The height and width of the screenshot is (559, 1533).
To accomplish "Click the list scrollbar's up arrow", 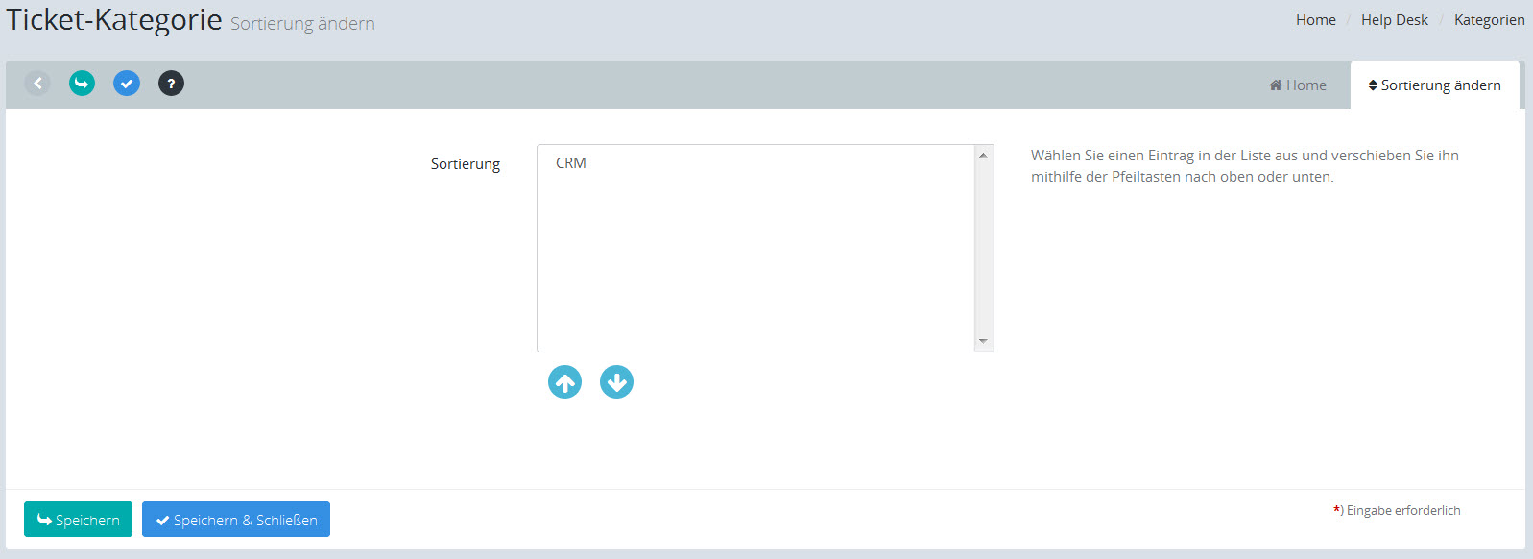I will 983,156.
